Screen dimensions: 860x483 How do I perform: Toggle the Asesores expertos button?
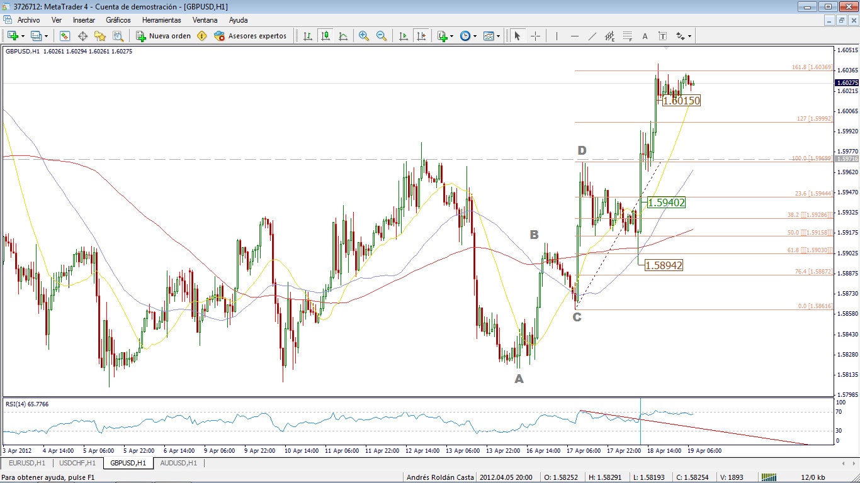coord(251,36)
